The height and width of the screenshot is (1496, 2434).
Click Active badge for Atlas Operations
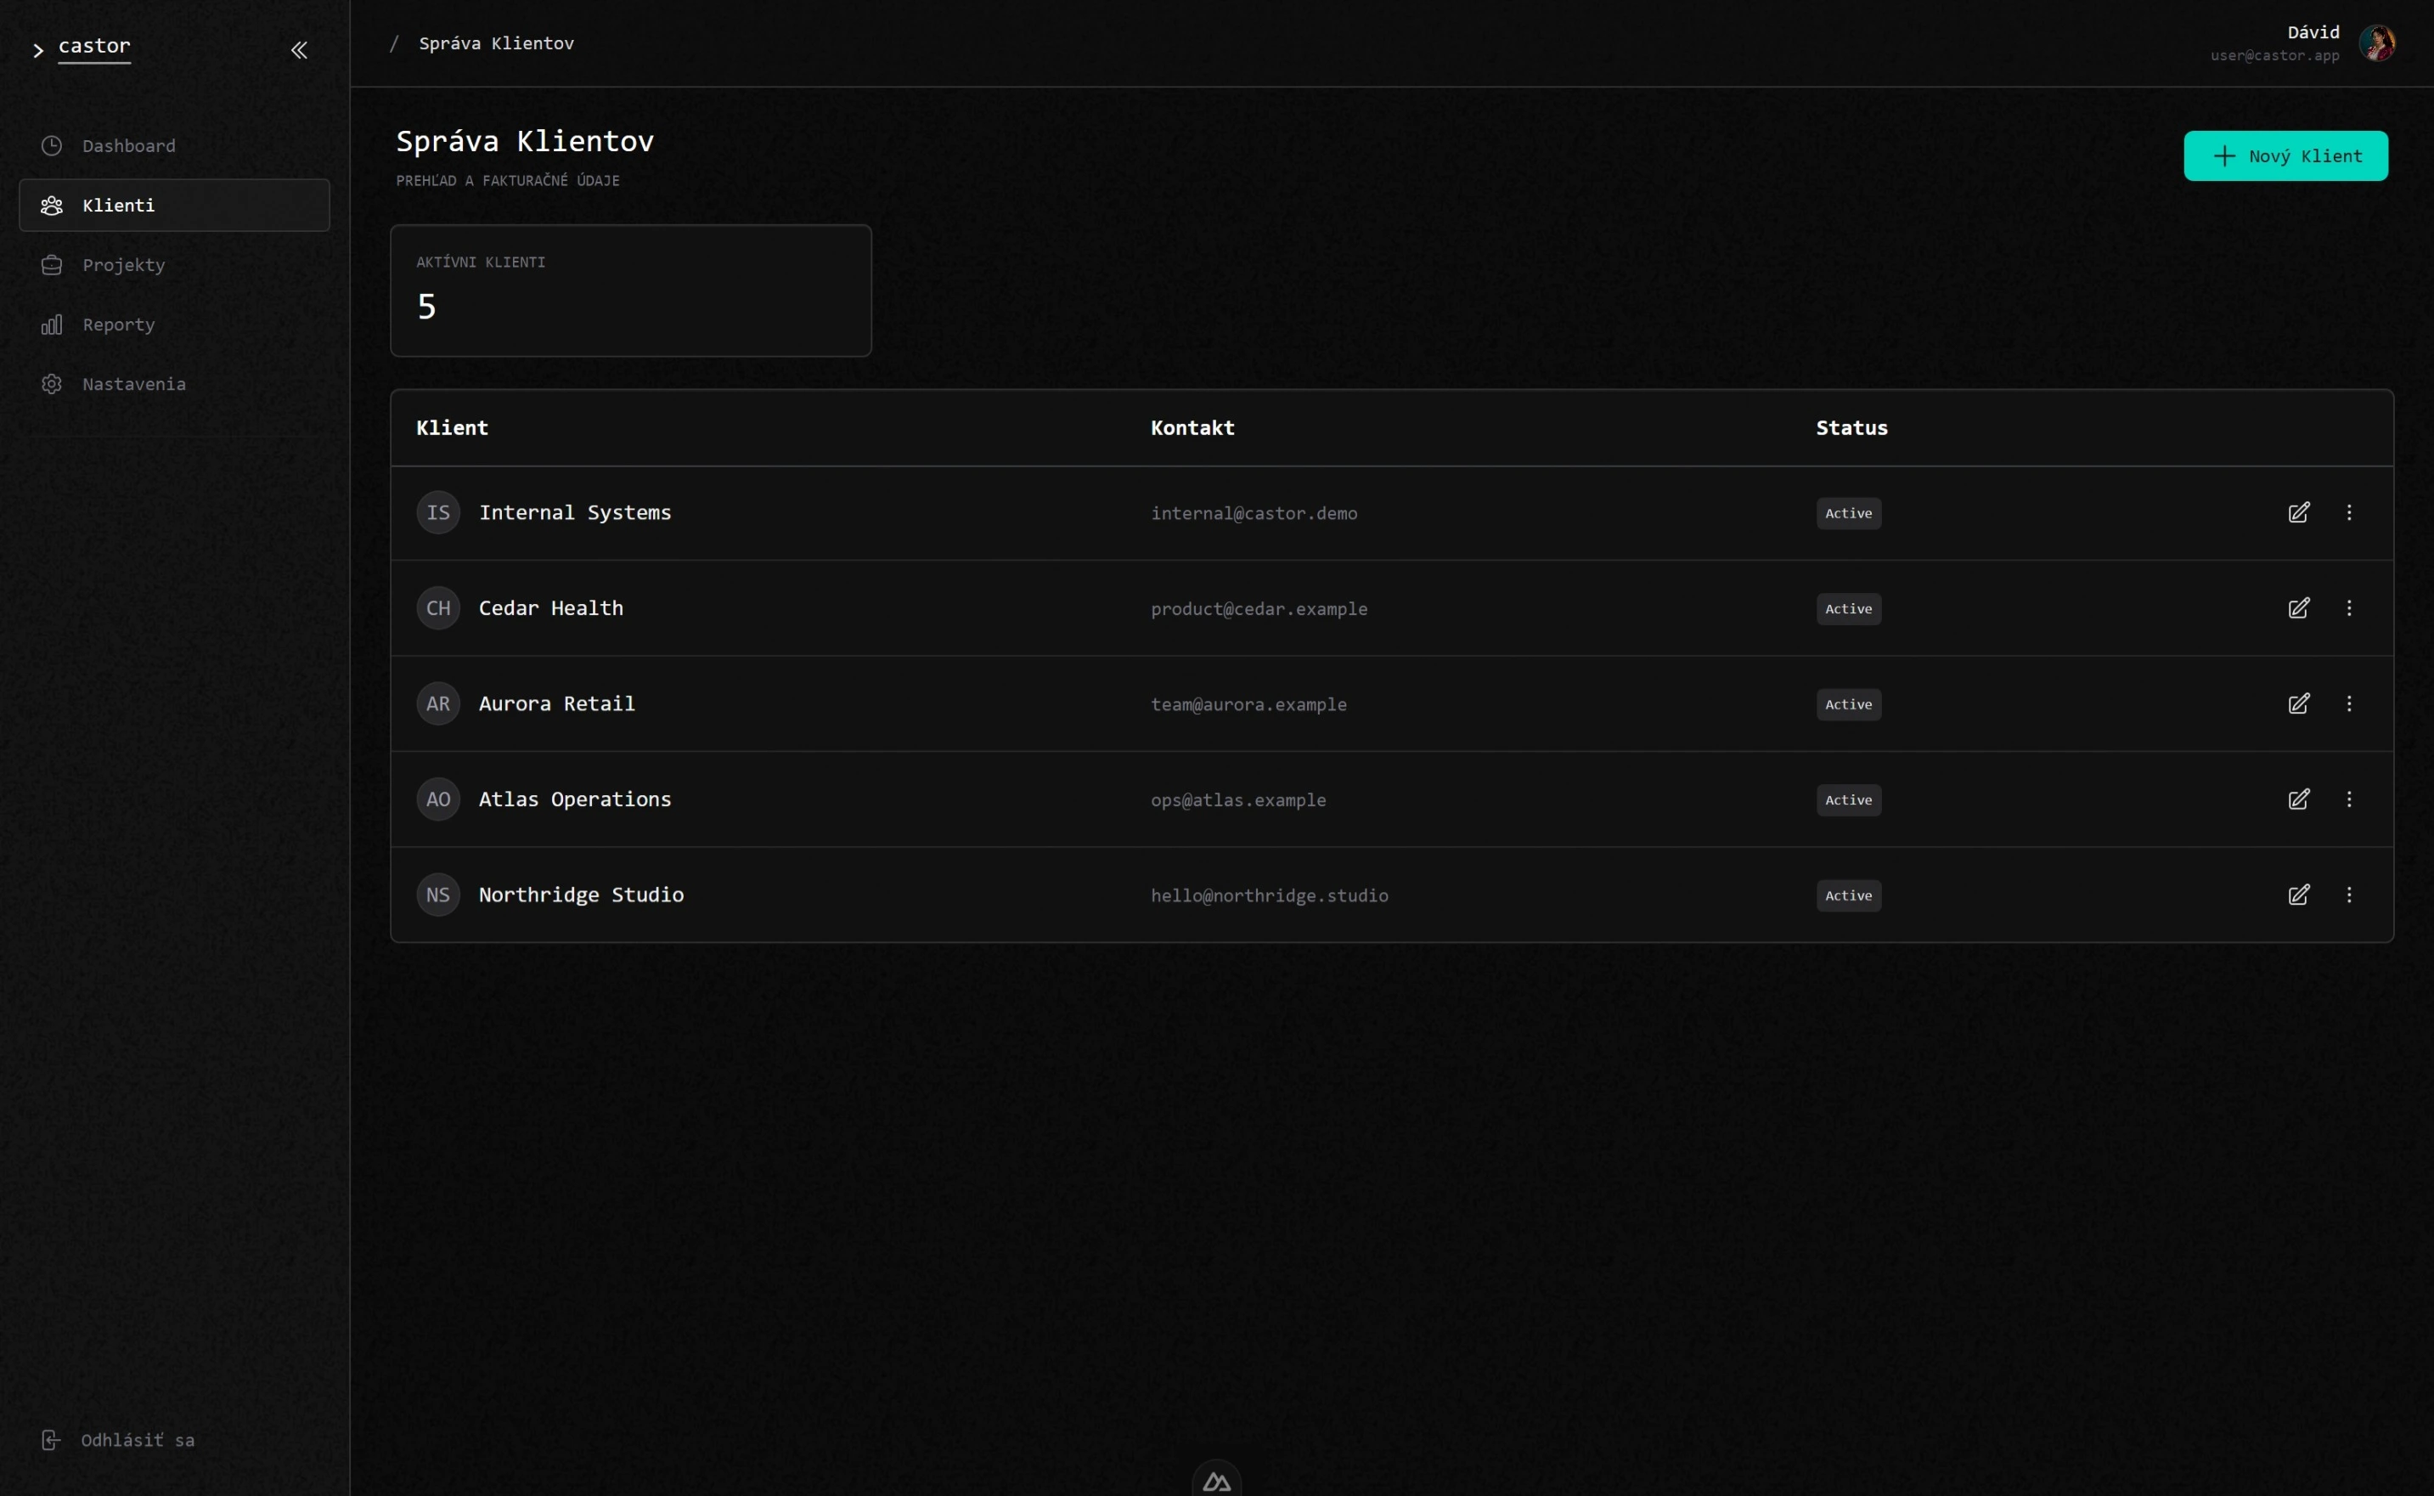[1849, 799]
